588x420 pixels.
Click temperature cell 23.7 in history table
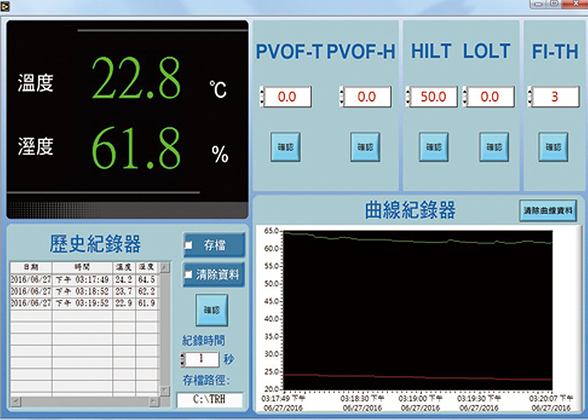click(124, 291)
